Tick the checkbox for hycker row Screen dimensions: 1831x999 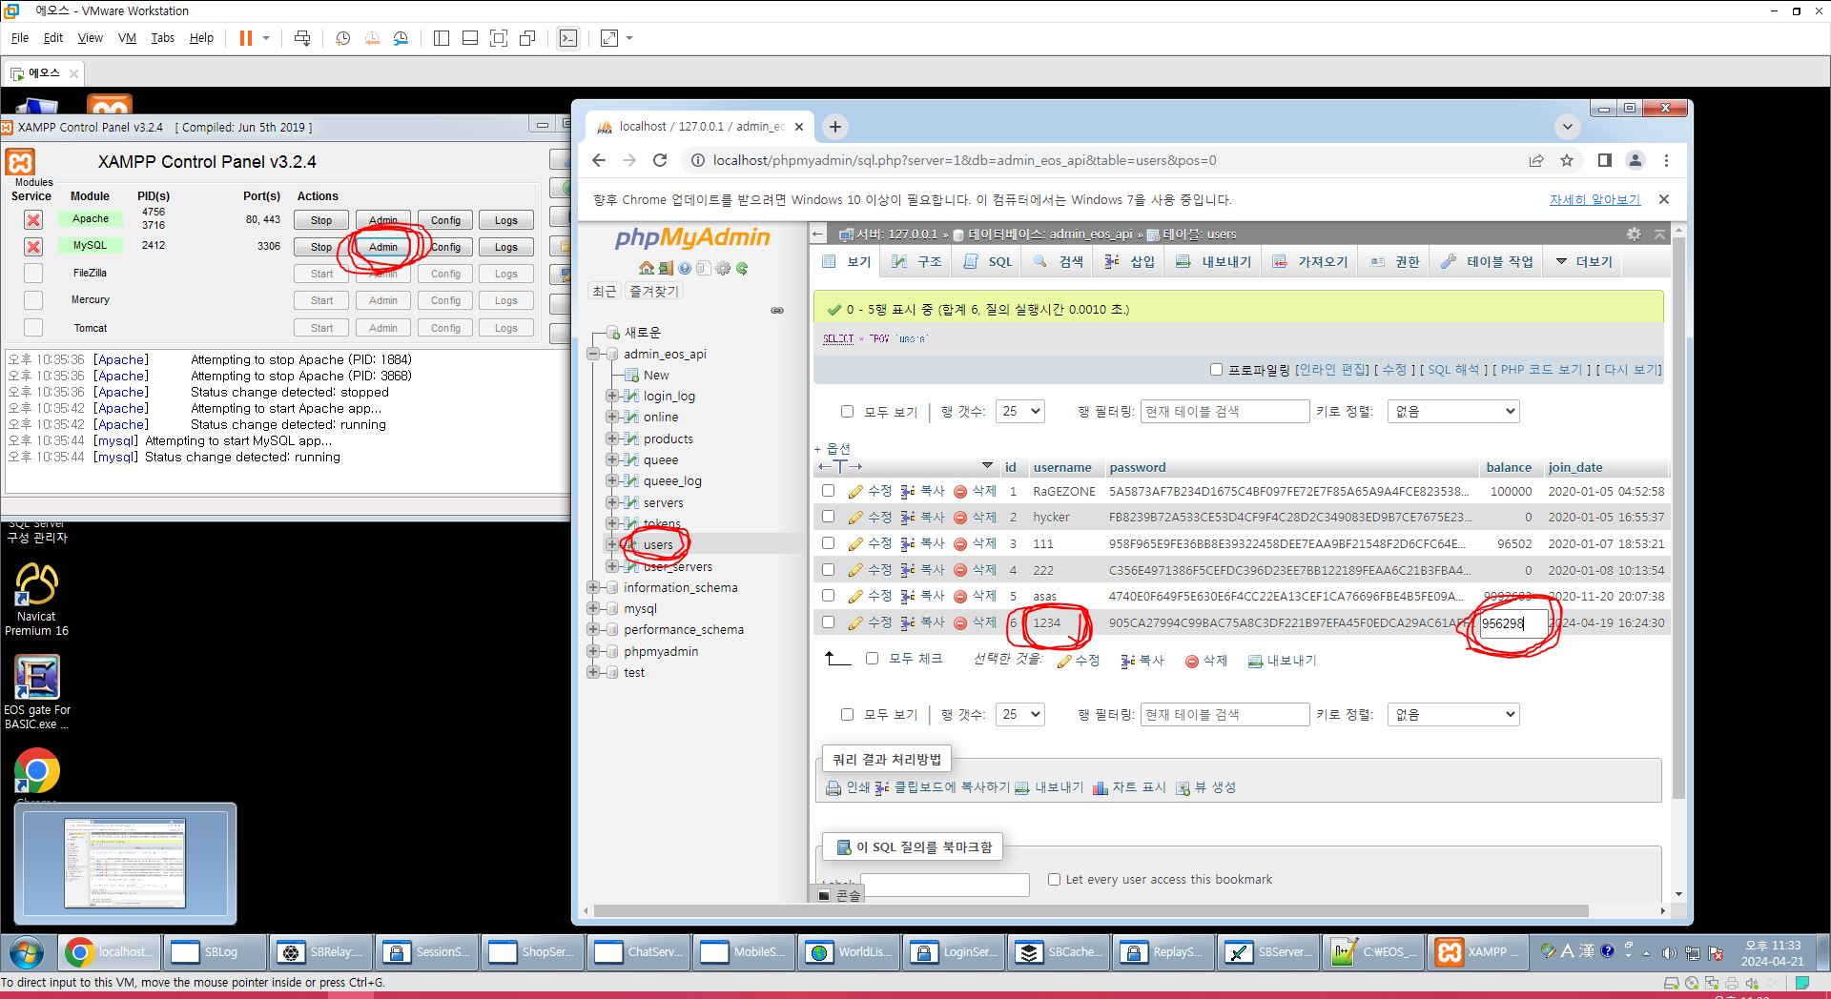pyautogui.click(x=828, y=517)
